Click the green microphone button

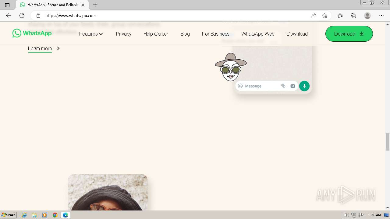tap(304, 86)
